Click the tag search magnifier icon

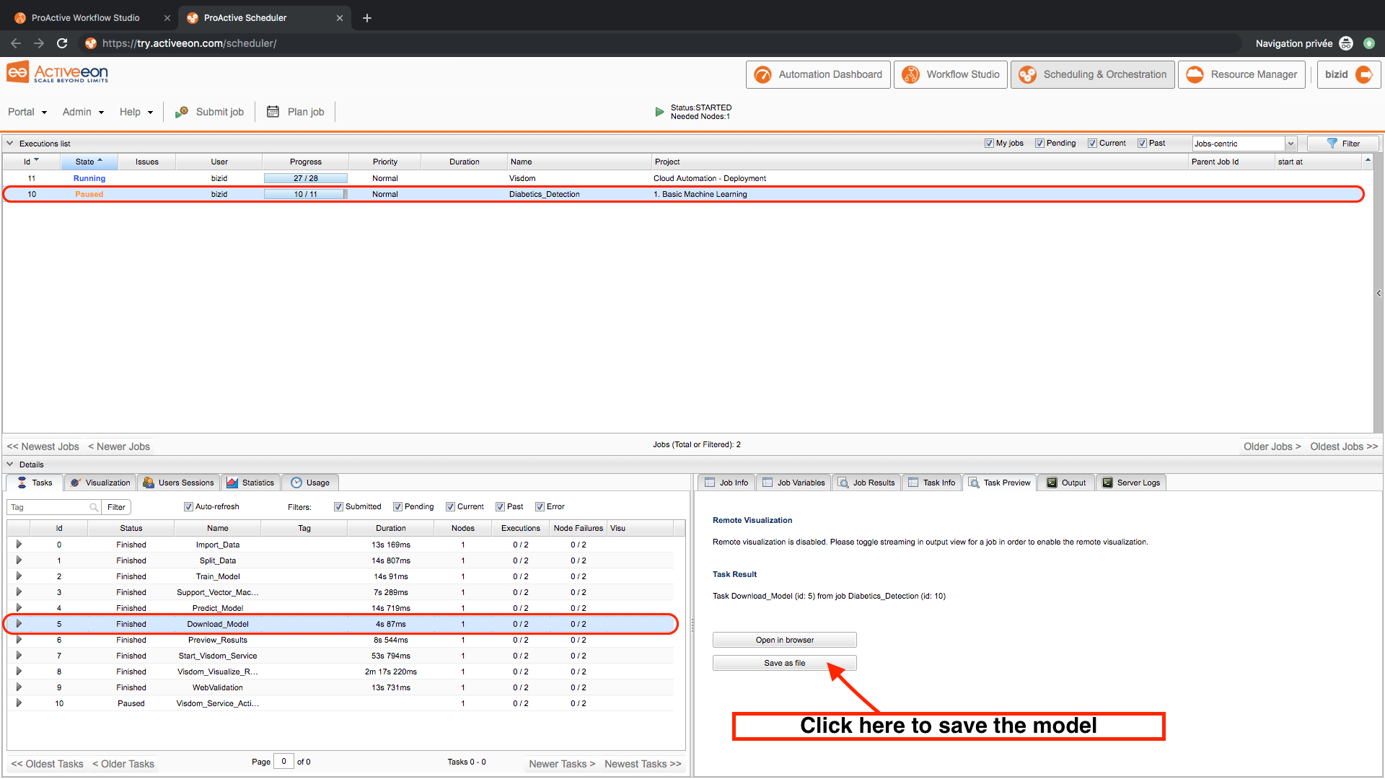point(94,507)
